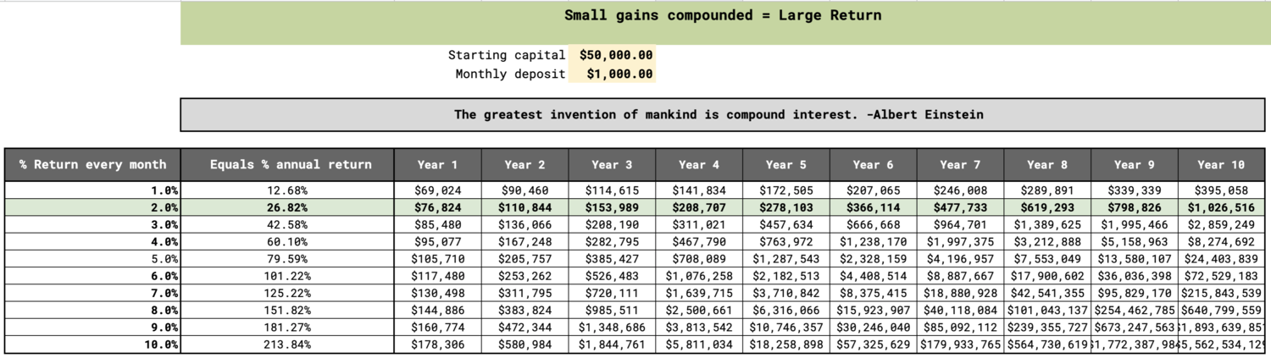Select the $1,026,516 Year 10 cell

(1222, 207)
